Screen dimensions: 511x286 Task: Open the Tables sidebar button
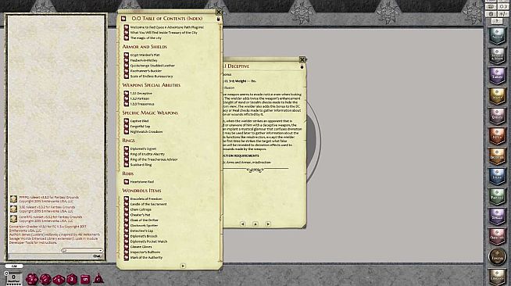coord(497,76)
